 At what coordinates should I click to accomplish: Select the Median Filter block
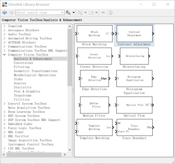point(94,105)
